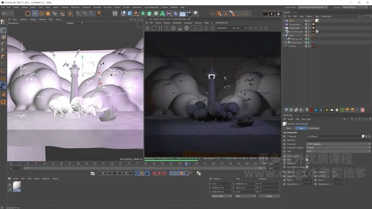This screenshot has width=372, height=209.
Task: Open the Node Space dropdown
Action: coord(313,8)
